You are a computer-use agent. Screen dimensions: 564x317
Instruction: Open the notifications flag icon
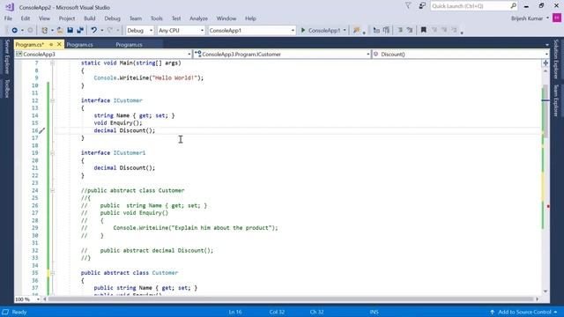tap(408, 6)
